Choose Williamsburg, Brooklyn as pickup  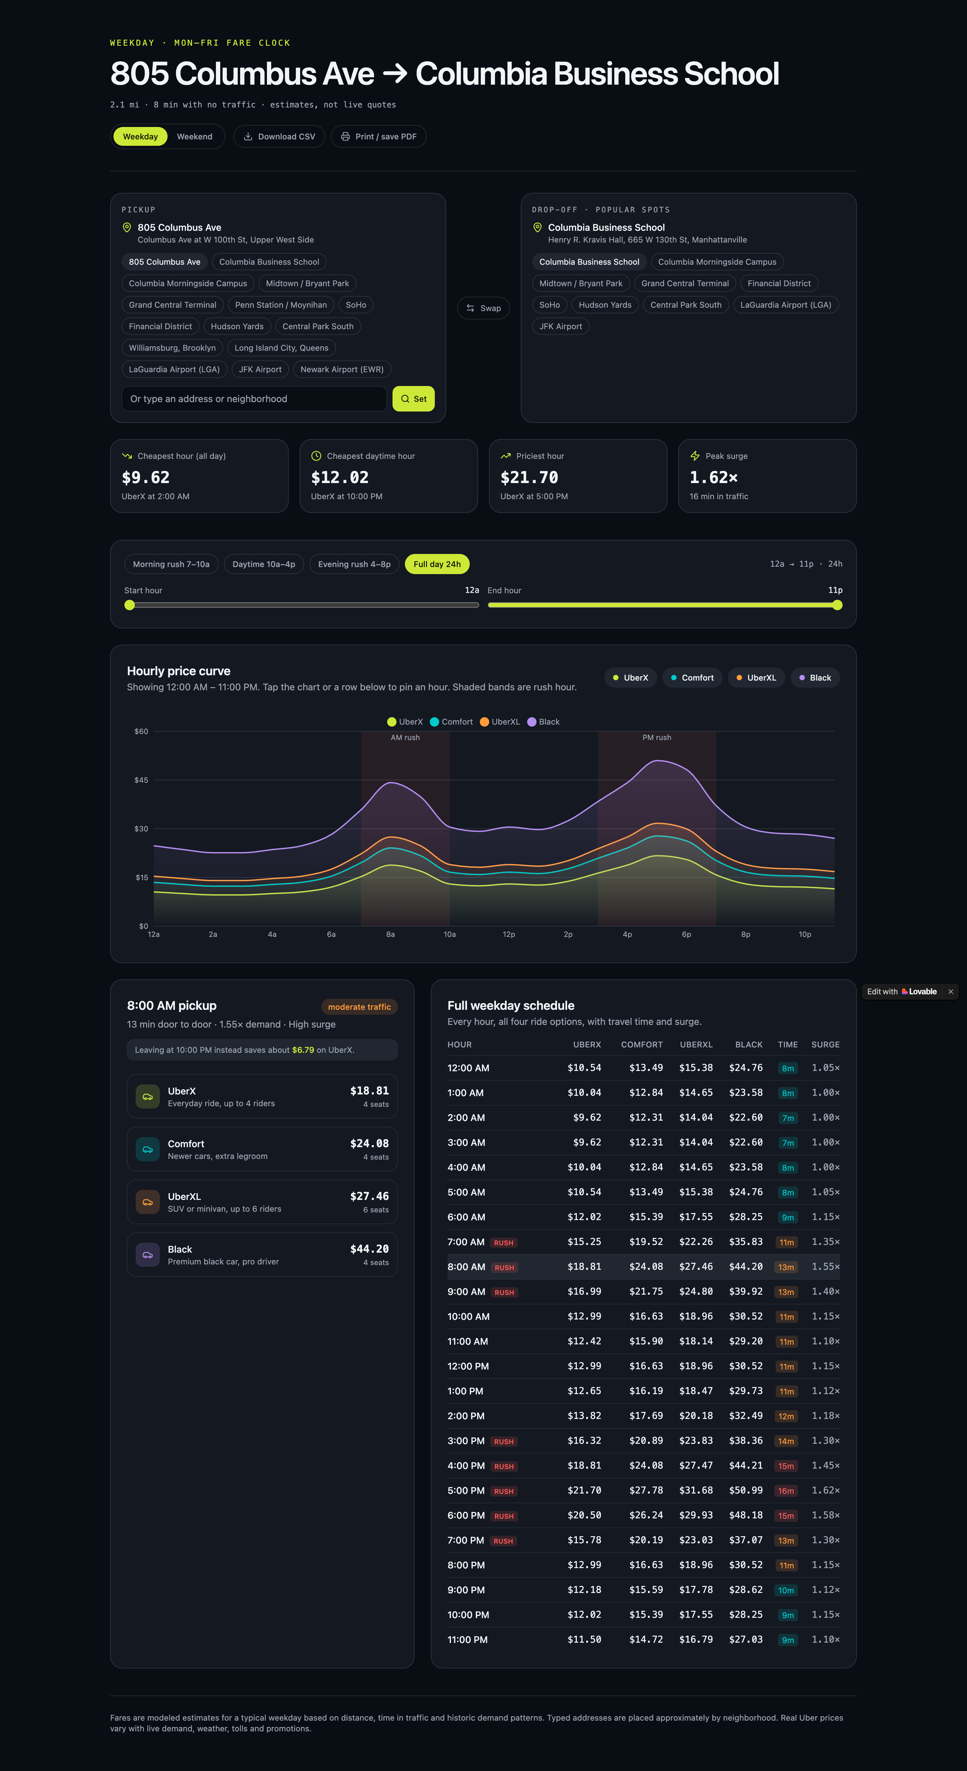pyautogui.click(x=173, y=348)
